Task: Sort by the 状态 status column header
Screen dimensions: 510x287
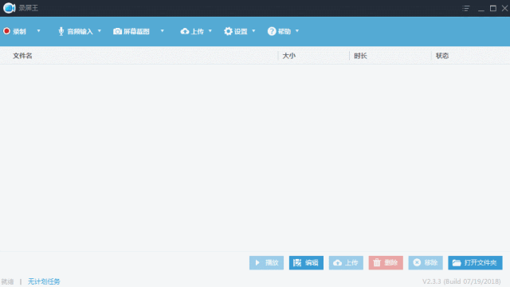Action: click(442, 56)
